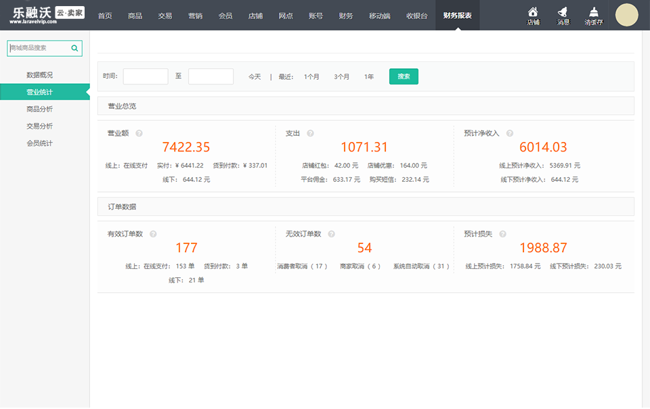Filter by 今天

[255, 76]
